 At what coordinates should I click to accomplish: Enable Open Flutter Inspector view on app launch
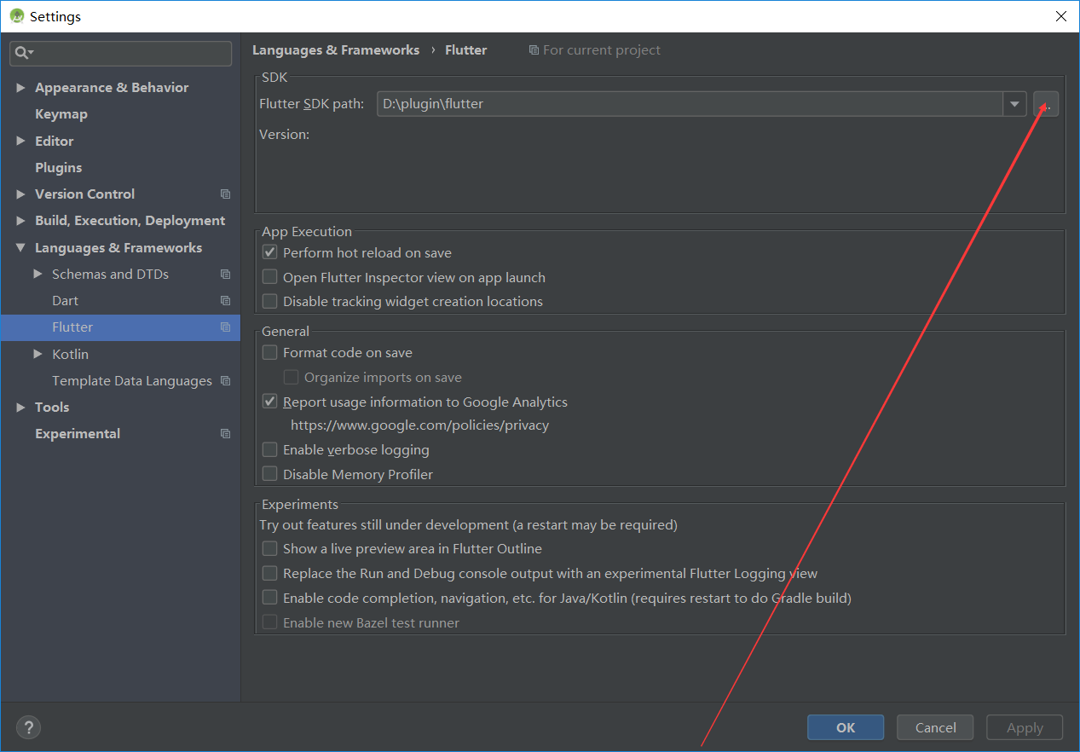pos(269,277)
